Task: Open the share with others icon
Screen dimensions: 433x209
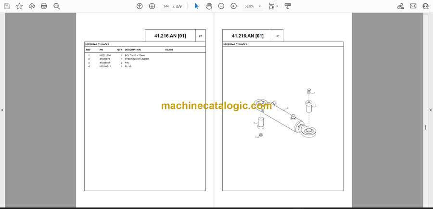Action: point(426,6)
